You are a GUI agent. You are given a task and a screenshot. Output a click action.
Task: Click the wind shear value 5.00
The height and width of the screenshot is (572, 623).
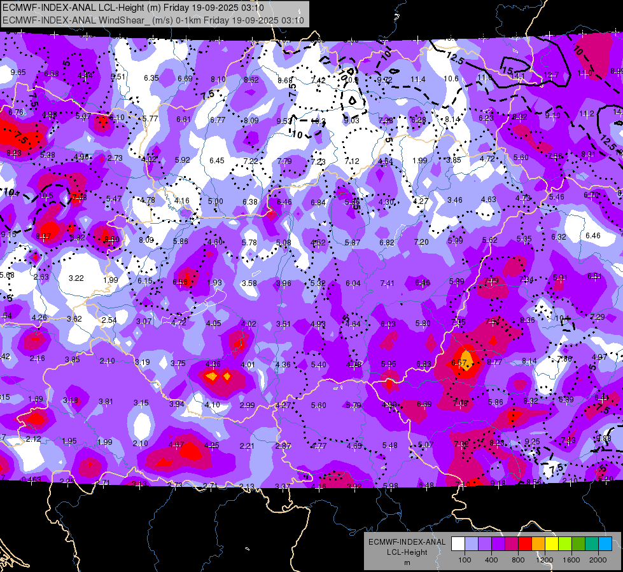point(215,201)
